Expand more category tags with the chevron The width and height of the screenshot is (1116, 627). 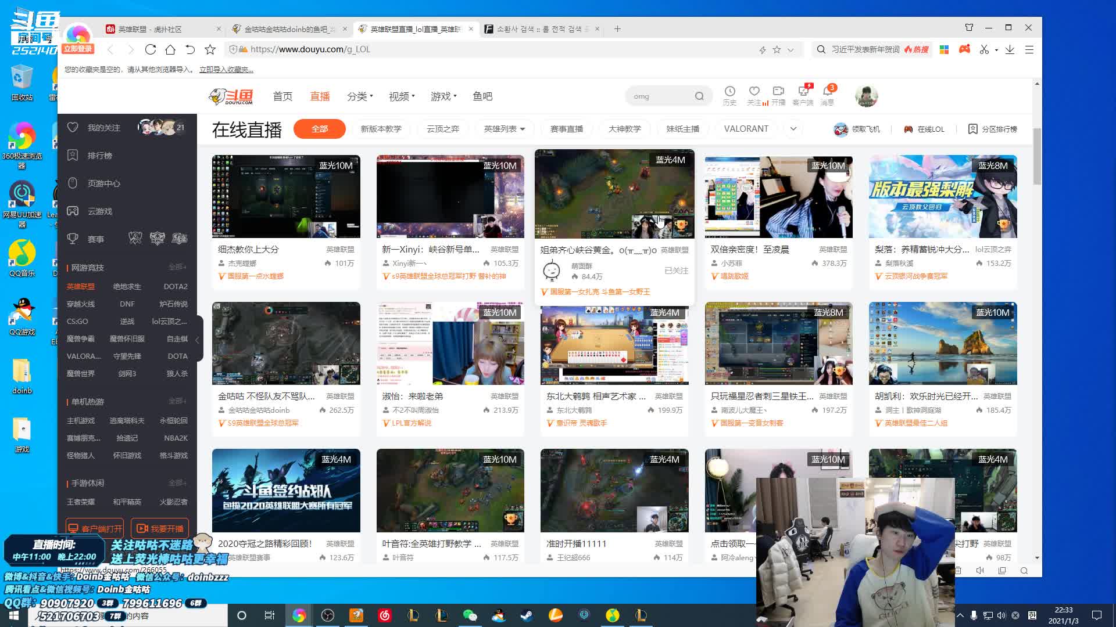tap(793, 129)
